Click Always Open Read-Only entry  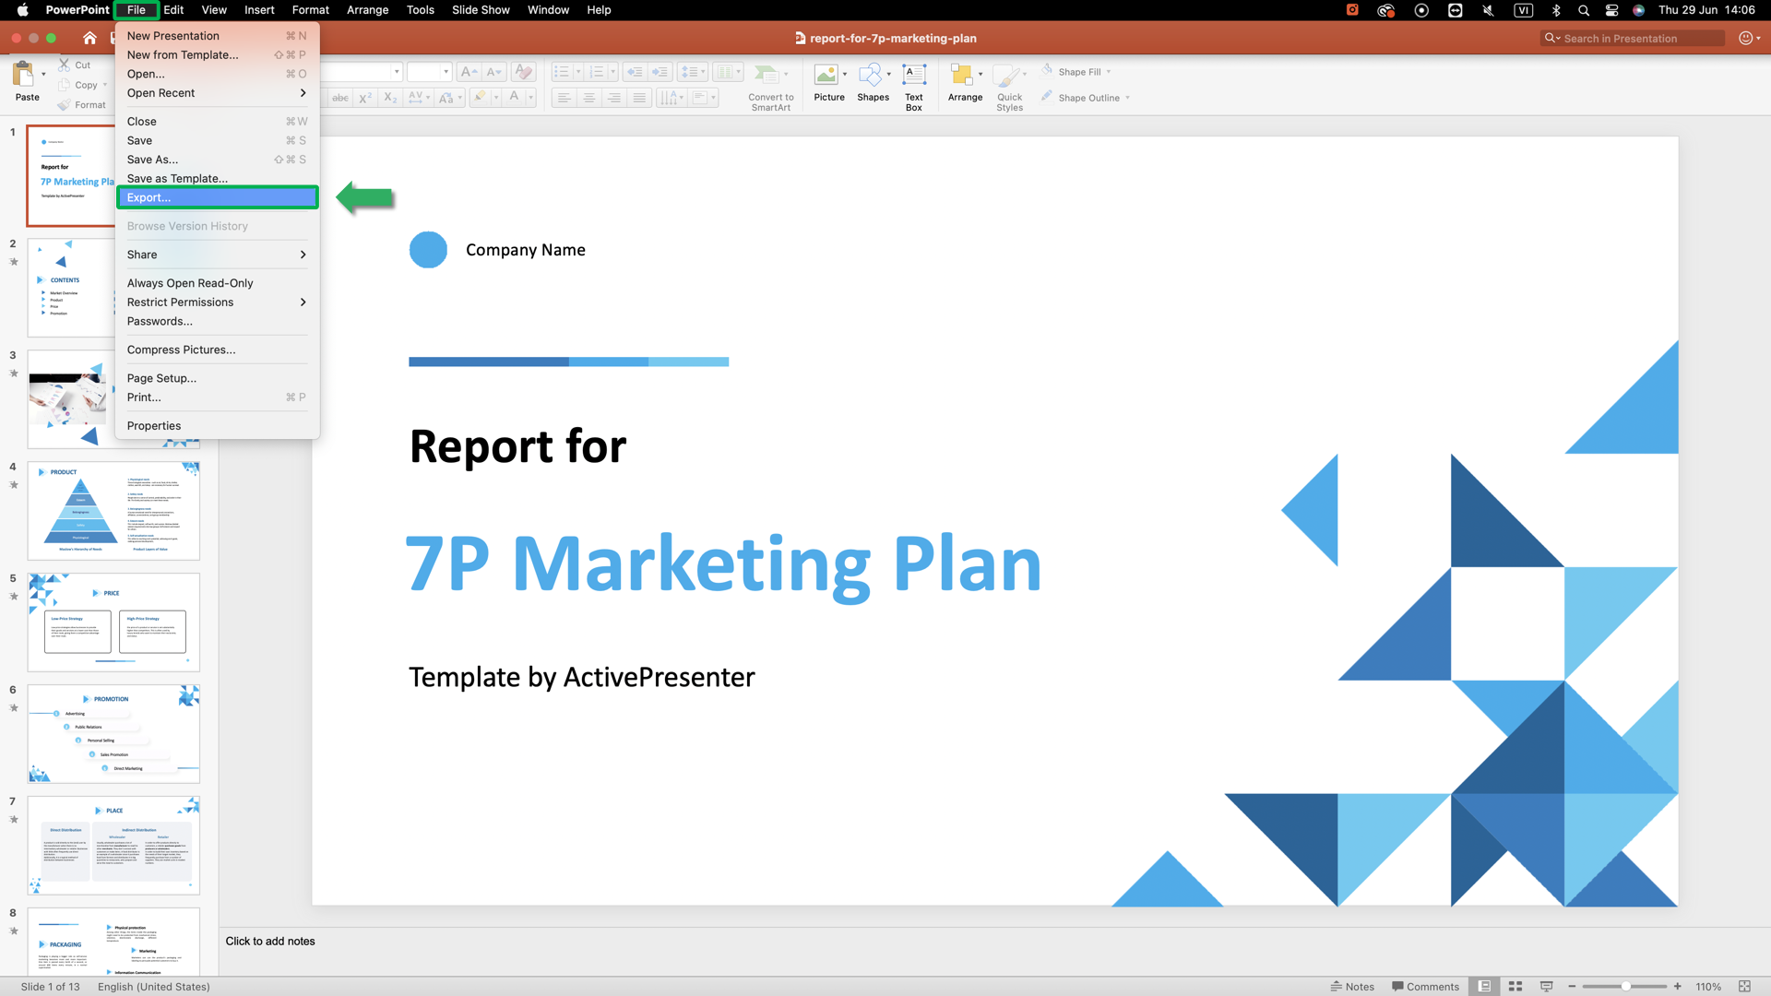217,283
